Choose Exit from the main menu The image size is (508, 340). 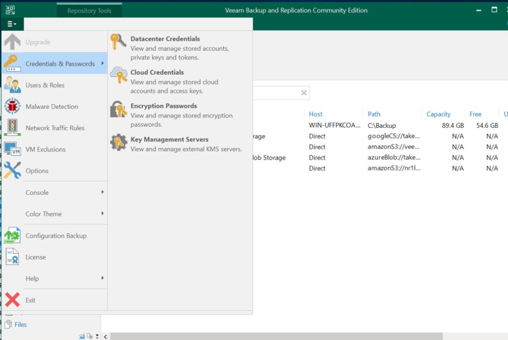point(55,300)
